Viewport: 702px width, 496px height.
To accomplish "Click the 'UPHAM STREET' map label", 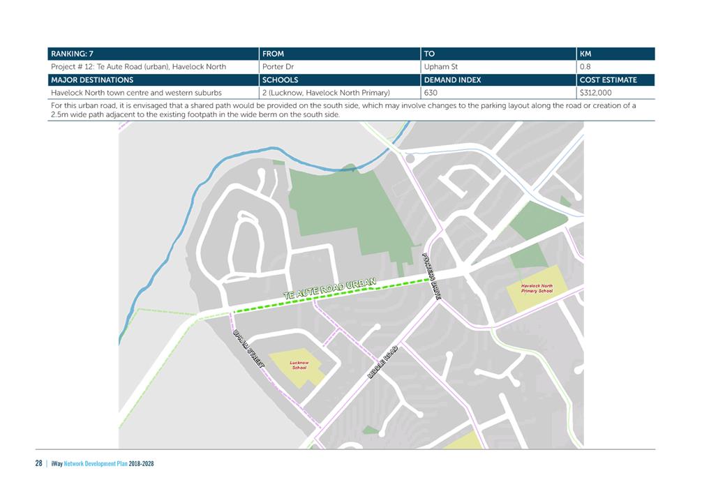I will (x=248, y=349).
